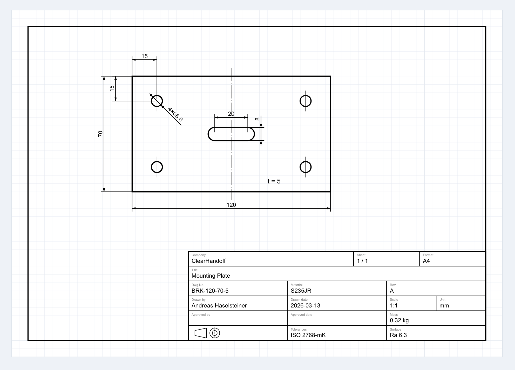The height and width of the screenshot is (370, 515).
Task: Click the empty 'Approved date' field
Action: 337,318
